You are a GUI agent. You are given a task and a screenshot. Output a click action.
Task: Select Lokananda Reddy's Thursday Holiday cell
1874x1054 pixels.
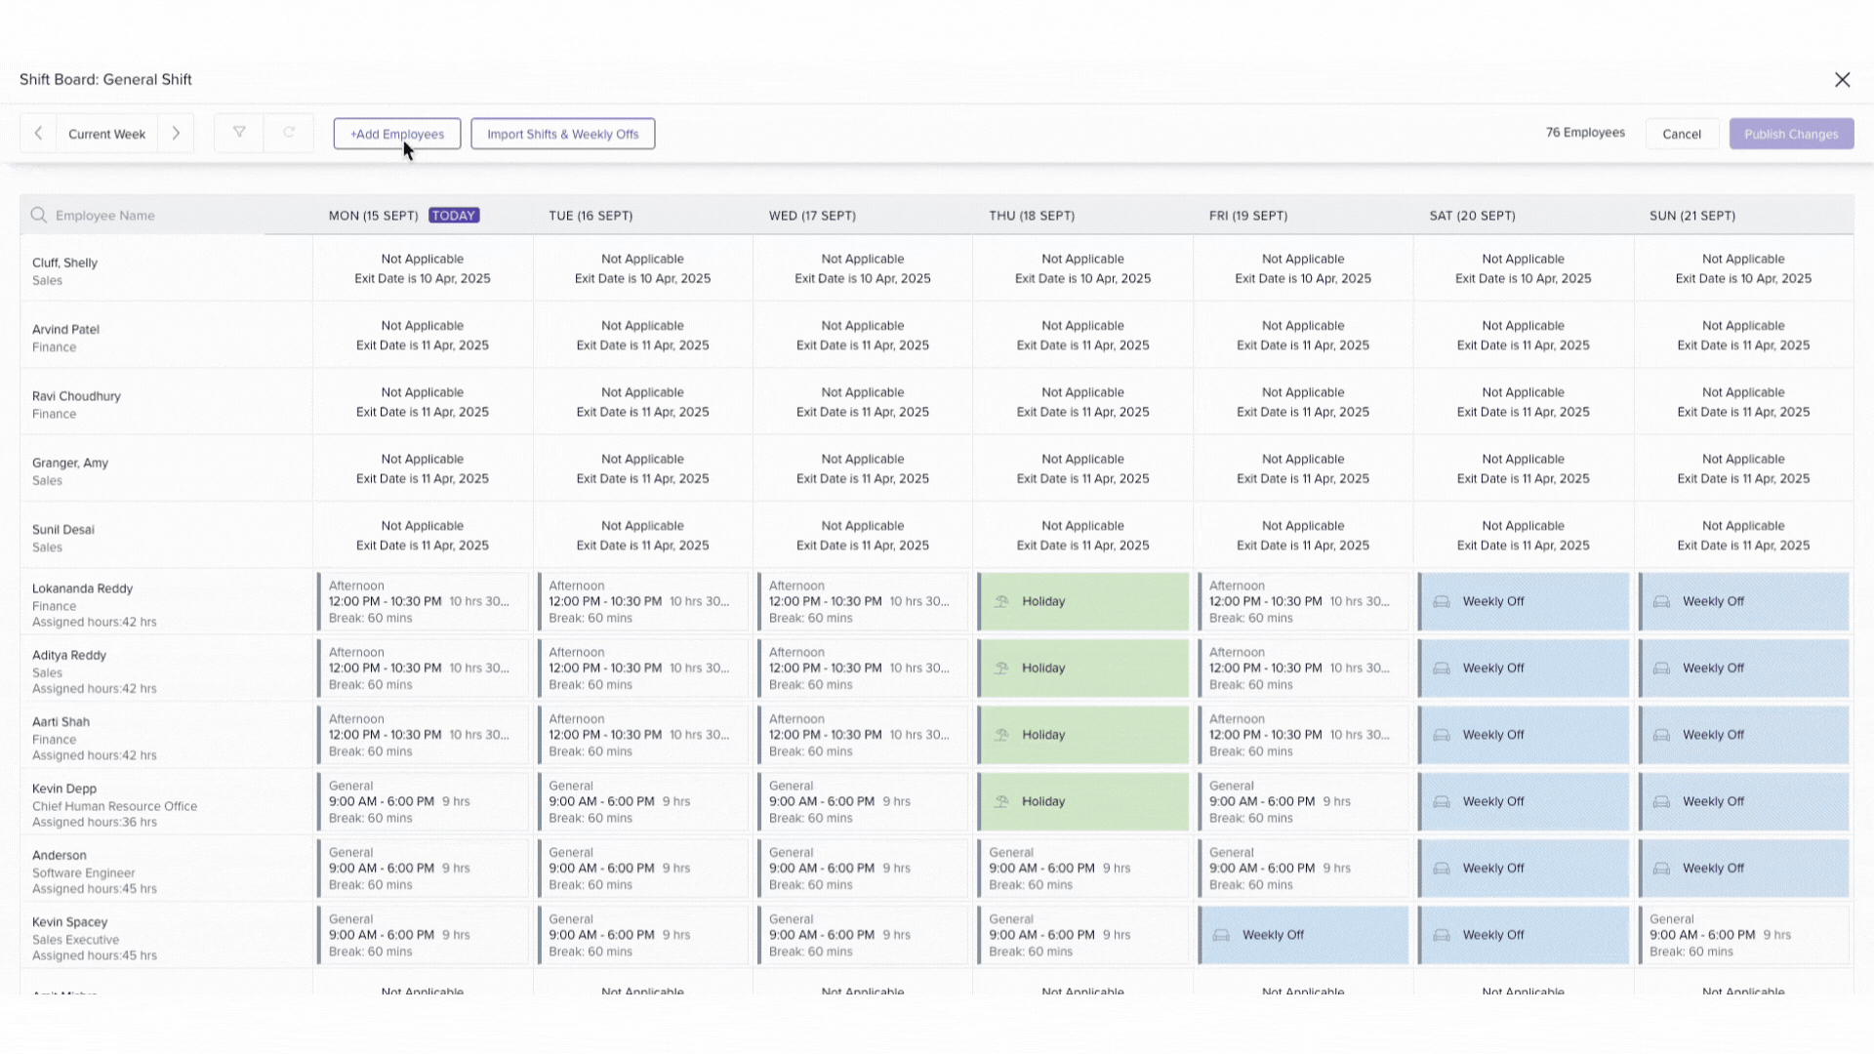pos(1083,601)
